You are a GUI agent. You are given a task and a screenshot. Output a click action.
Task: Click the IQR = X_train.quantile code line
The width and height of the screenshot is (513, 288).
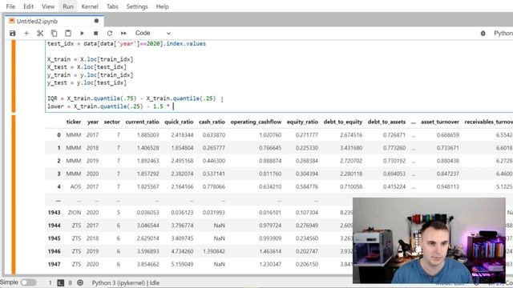[131, 98]
